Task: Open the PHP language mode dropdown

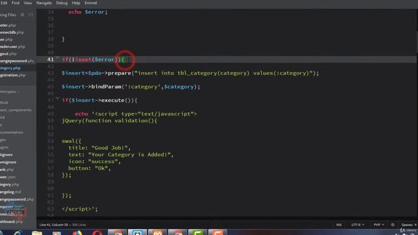Action: click(x=379, y=225)
